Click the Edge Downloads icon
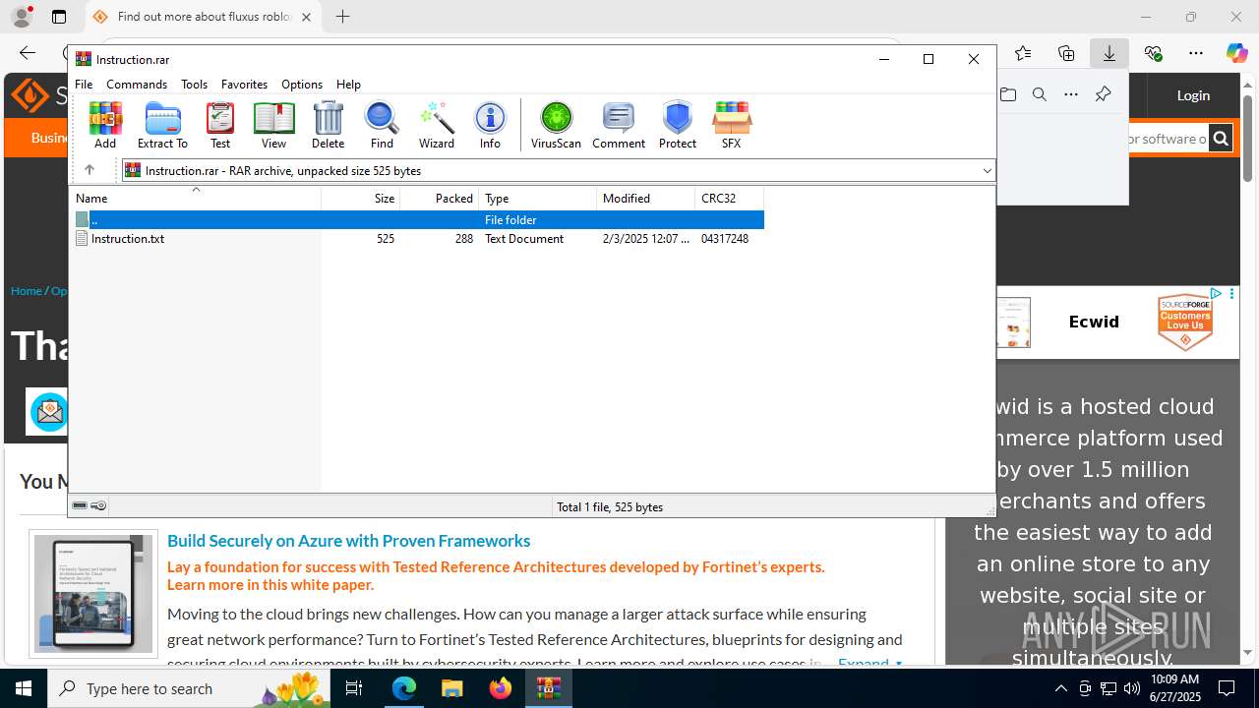This screenshot has height=708, width=1259. click(1109, 53)
